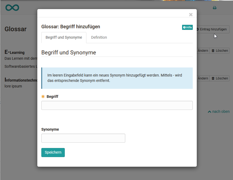Click the print page icon

coord(214,8)
